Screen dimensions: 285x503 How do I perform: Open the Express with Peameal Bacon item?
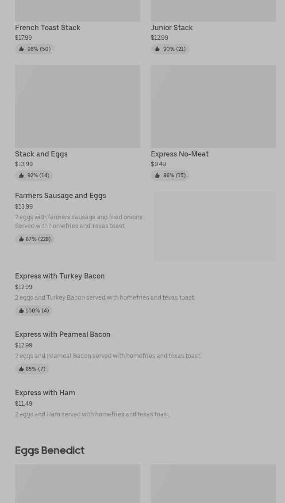click(x=62, y=334)
